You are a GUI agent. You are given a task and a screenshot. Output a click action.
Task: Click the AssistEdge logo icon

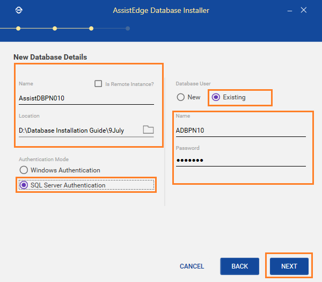[19, 10]
